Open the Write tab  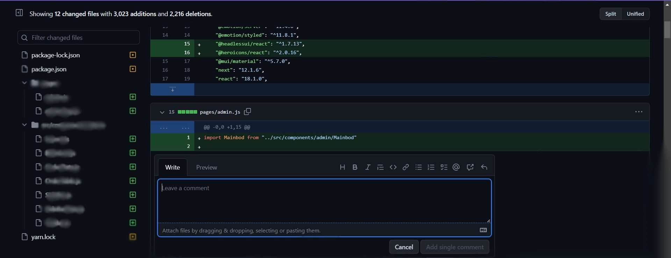173,167
